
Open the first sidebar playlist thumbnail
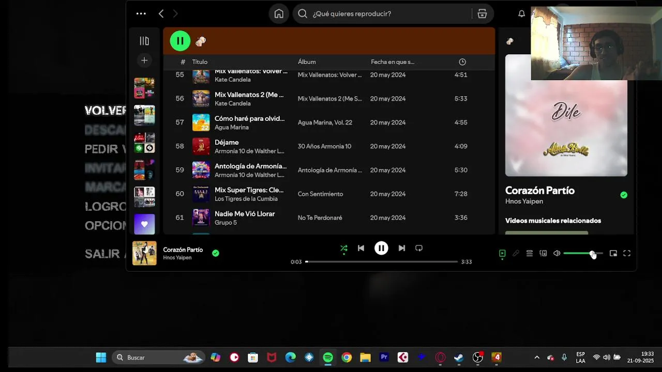coord(144,88)
